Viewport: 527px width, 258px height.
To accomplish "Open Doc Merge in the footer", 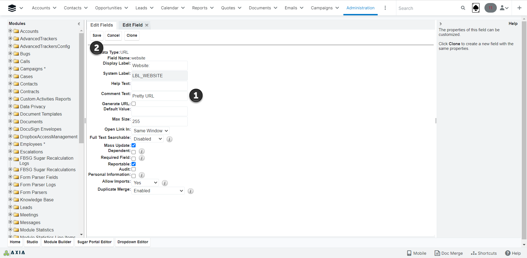I will click(449, 253).
